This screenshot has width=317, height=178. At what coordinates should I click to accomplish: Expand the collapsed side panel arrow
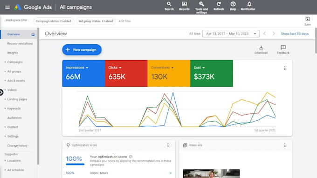[1, 93]
